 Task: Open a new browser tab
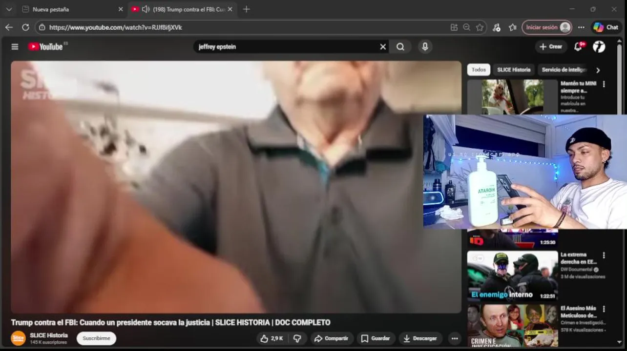click(x=246, y=9)
